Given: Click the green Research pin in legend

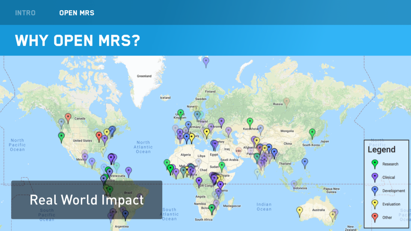Looking at the screenshot, I should [375, 163].
